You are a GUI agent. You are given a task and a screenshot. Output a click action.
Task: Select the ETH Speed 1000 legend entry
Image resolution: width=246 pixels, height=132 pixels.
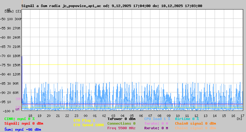click(x=88, y=125)
